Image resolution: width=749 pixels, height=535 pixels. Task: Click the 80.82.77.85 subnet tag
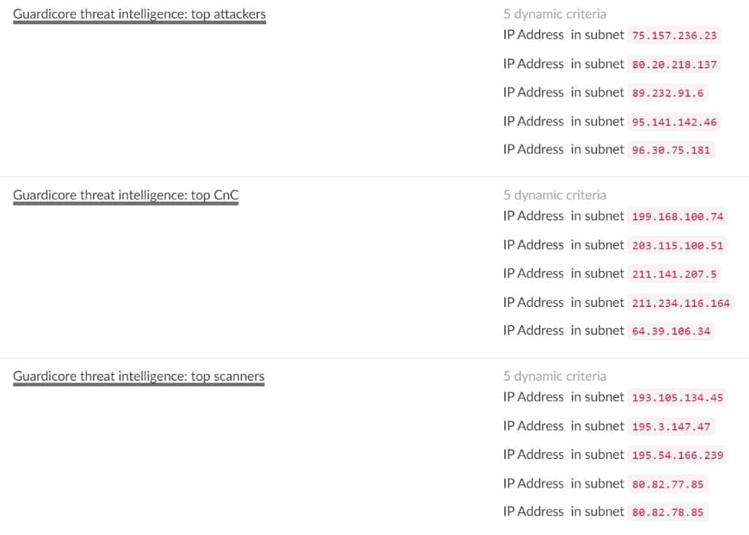(668, 484)
